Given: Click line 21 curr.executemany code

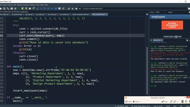Looking at the screenshot, I should click(42, 36).
